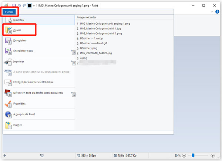The height and width of the screenshot is (161, 222).
Task: Click the Enregistrer floppy disk icon
Action: click(8, 40)
